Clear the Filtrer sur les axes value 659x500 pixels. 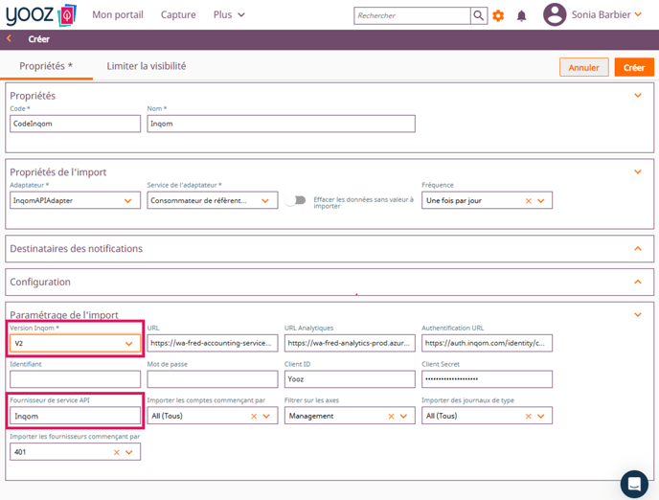pos(391,417)
